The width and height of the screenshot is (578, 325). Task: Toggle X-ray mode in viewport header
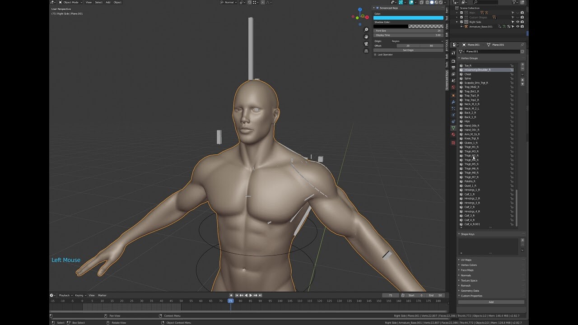point(422,2)
